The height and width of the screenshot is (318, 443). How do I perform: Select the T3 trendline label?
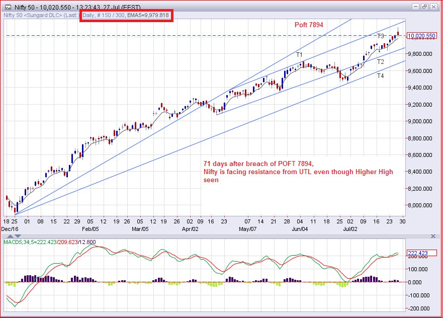coord(380,36)
